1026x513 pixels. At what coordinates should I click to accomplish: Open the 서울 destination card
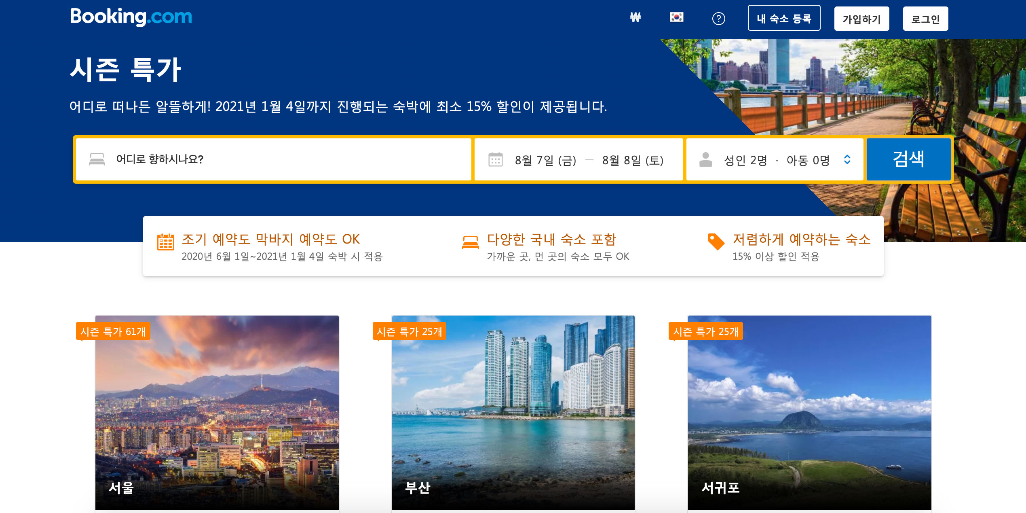click(x=217, y=413)
